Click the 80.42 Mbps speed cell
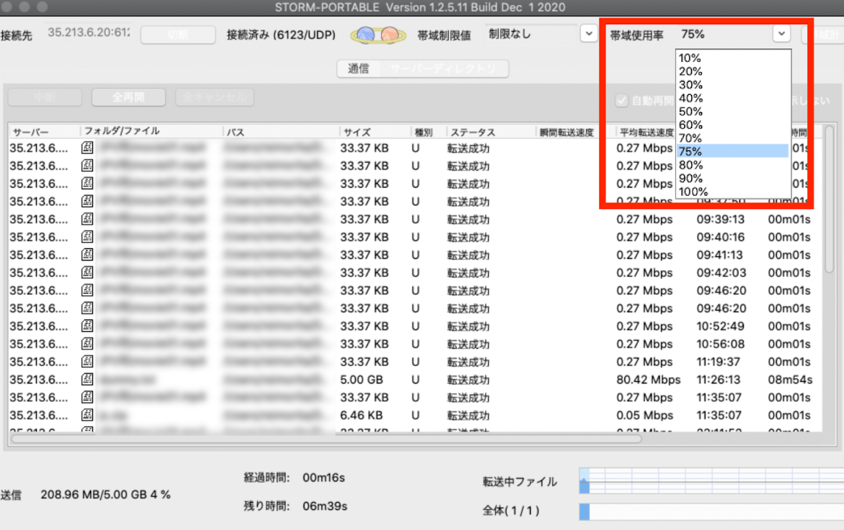 [648, 380]
